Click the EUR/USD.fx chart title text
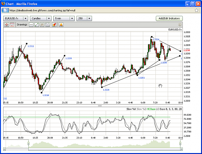This screenshot has height=154, width=202. click(175, 29)
